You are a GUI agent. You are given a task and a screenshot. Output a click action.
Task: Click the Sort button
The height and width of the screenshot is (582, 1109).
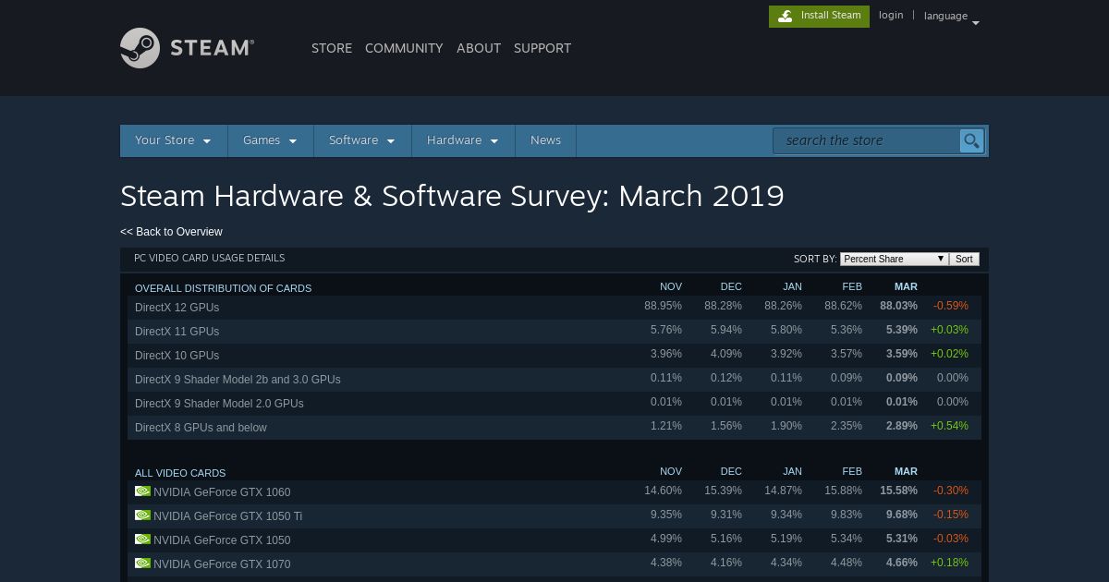[964, 259]
